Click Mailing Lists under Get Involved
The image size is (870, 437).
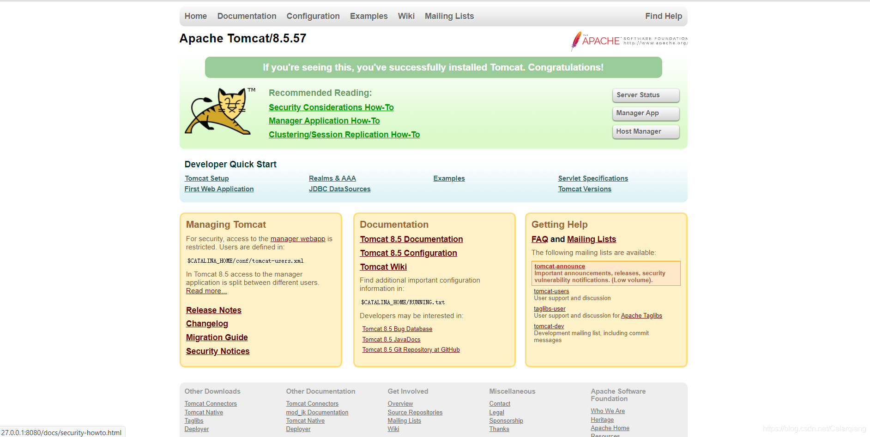click(405, 421)
